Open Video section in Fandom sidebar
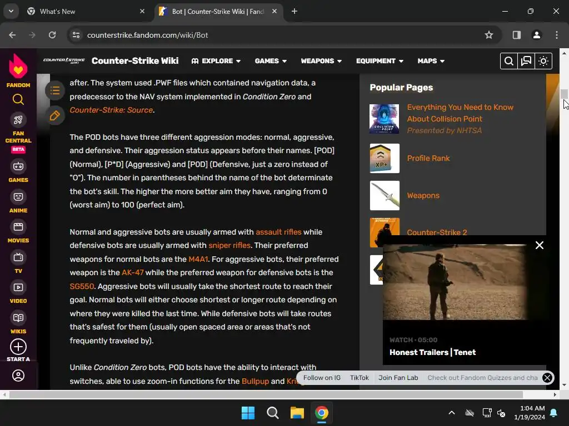Screen dimensions: 569x426 (x=18, y=293)
